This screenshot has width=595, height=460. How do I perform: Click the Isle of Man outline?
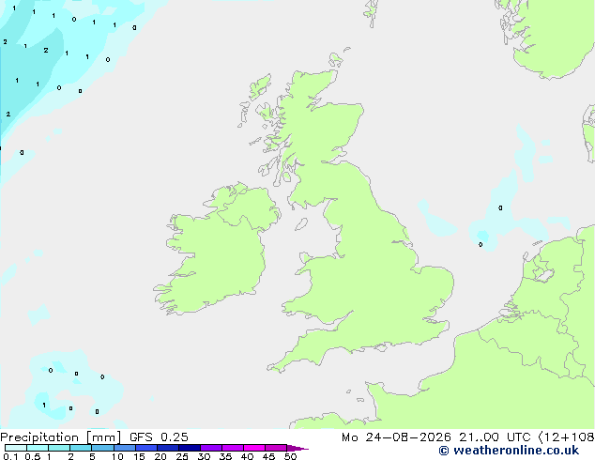(x=301, y=224)
